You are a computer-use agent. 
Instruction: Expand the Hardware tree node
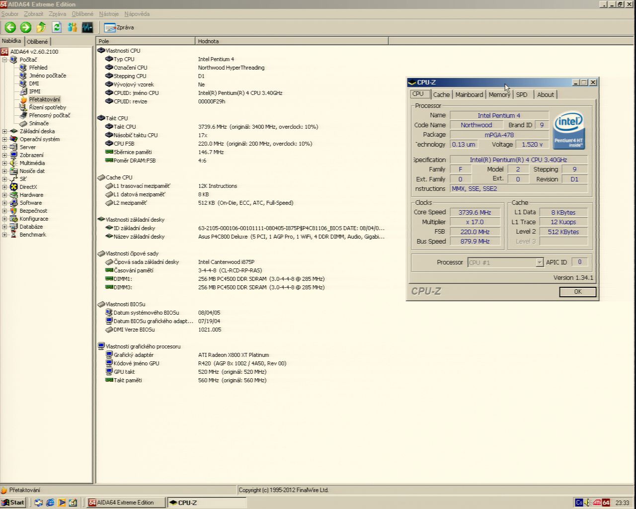point(4,195)
